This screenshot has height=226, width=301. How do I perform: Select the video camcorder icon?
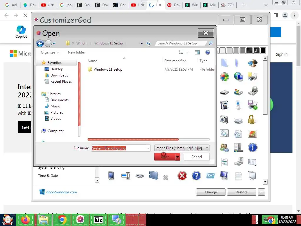coord(224,105)
